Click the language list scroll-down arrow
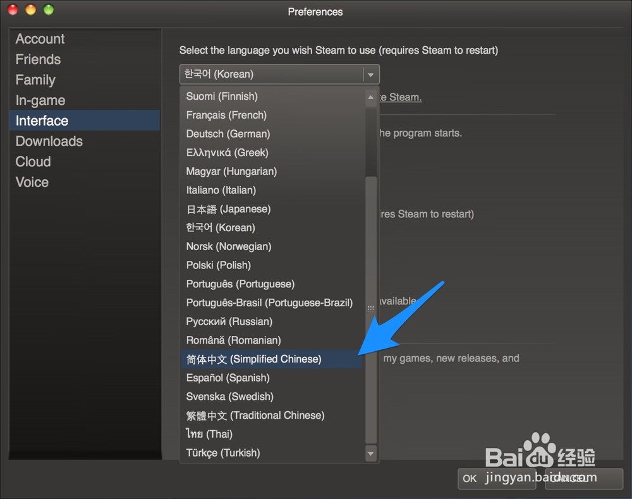This screenshot has height=499, width=632. click(371, 454)
